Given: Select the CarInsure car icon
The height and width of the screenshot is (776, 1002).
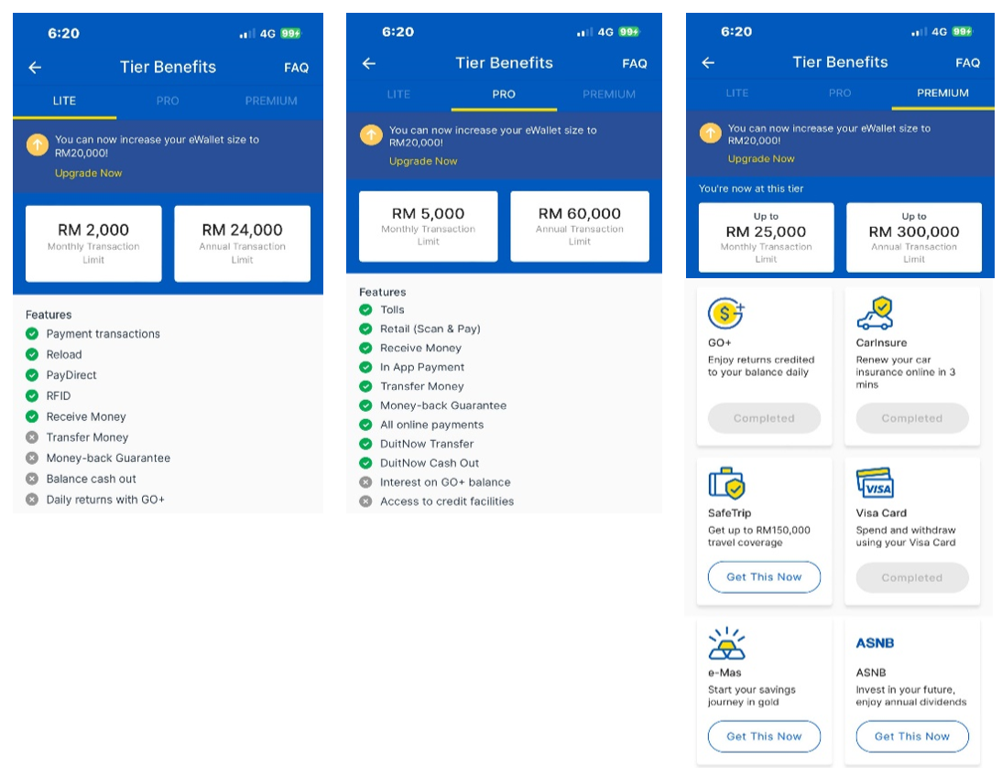Looking at the screenshot, I should coord(875,314).
